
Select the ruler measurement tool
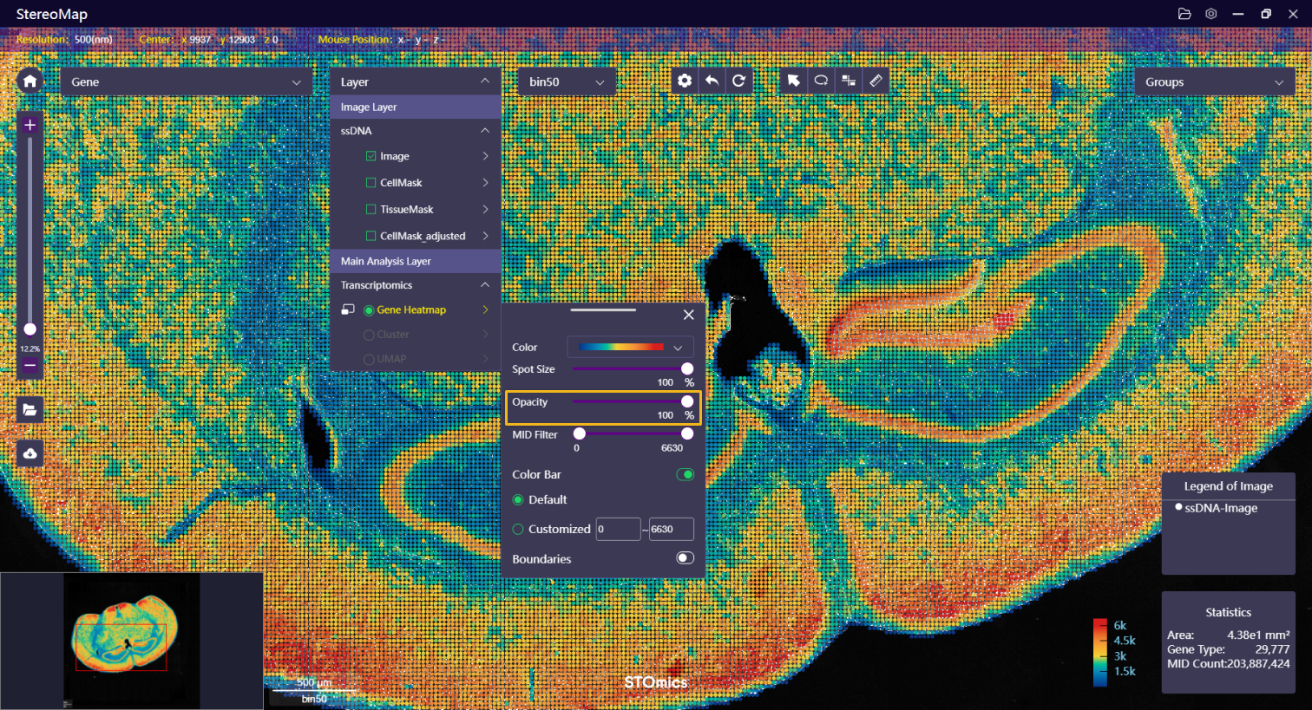[x=876, y=81]
